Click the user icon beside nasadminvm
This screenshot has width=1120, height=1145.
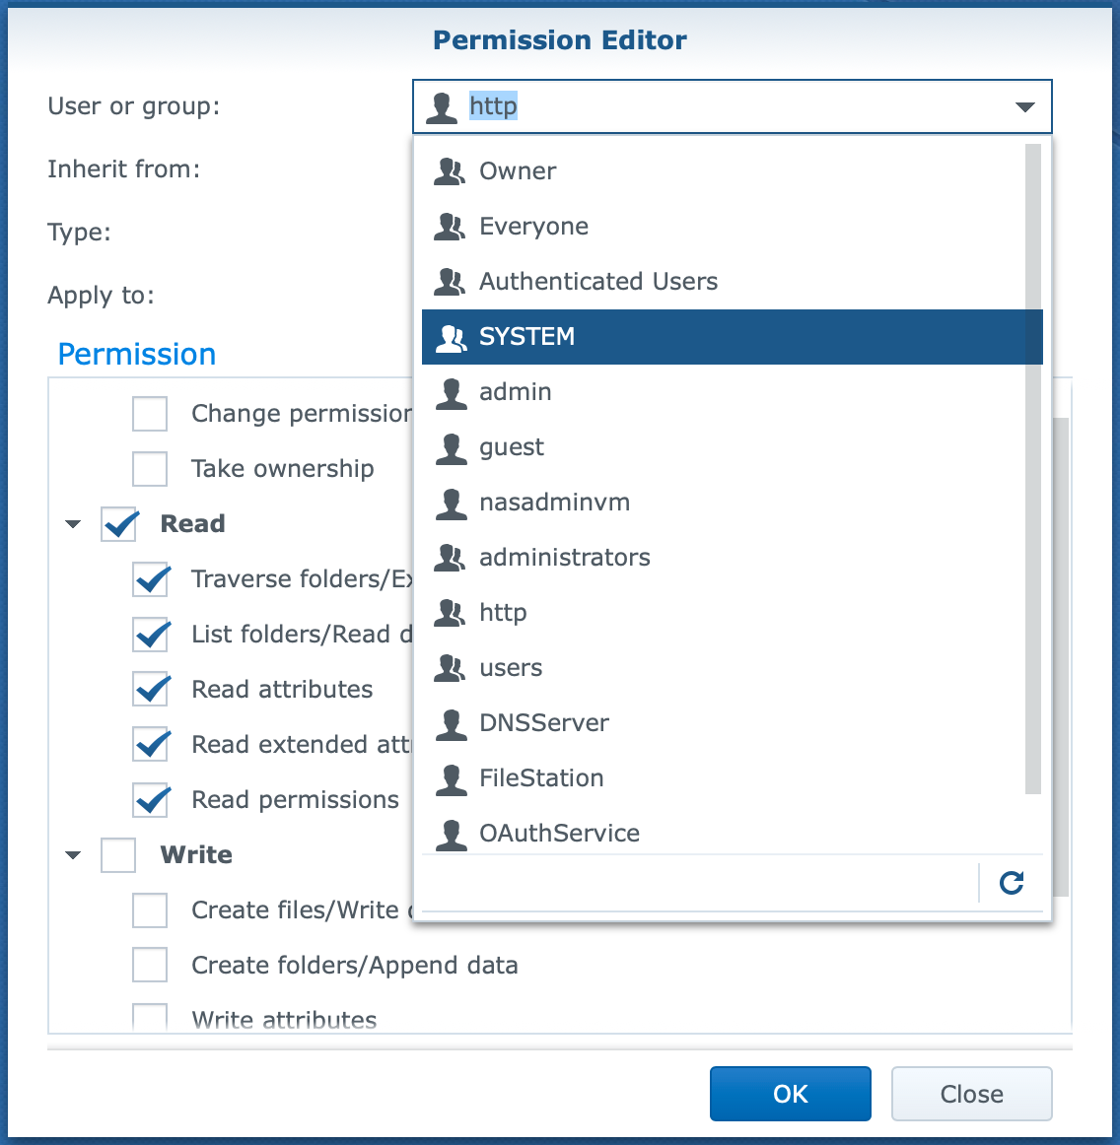click(x=451, y=504)
